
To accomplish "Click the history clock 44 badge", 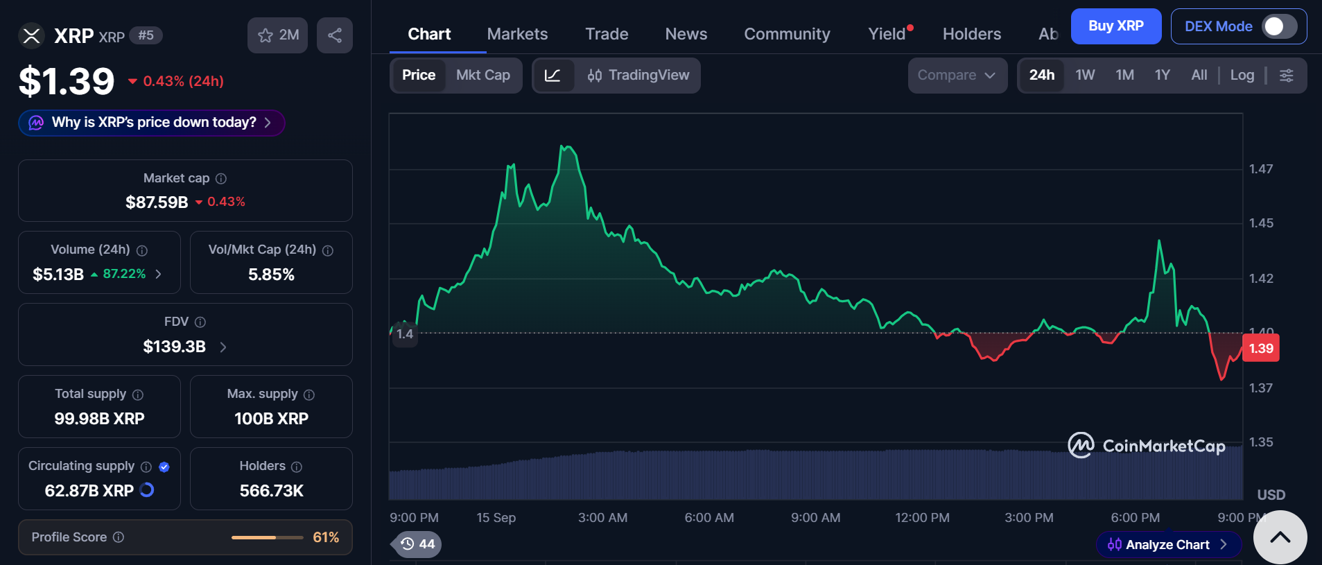I will coord(417,544).
